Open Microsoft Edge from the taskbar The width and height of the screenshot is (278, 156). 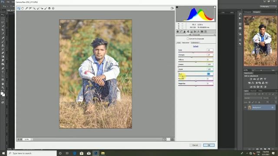coord(74,153)
